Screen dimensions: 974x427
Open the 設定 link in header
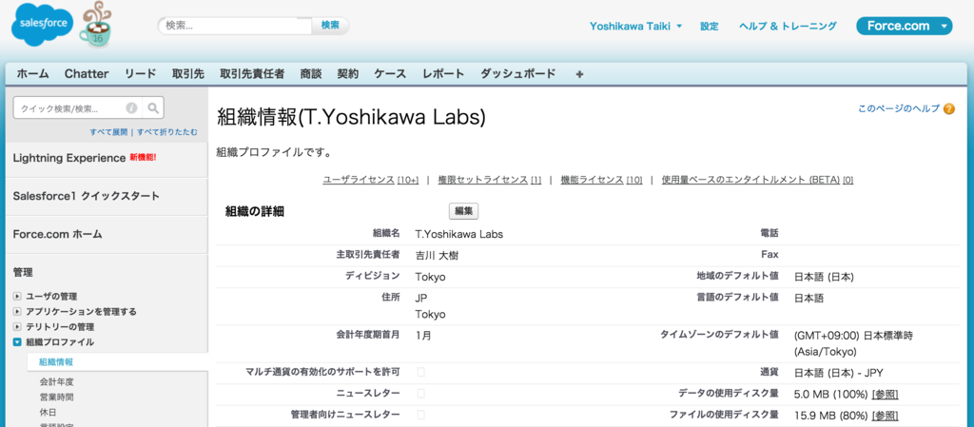(710, 26)
